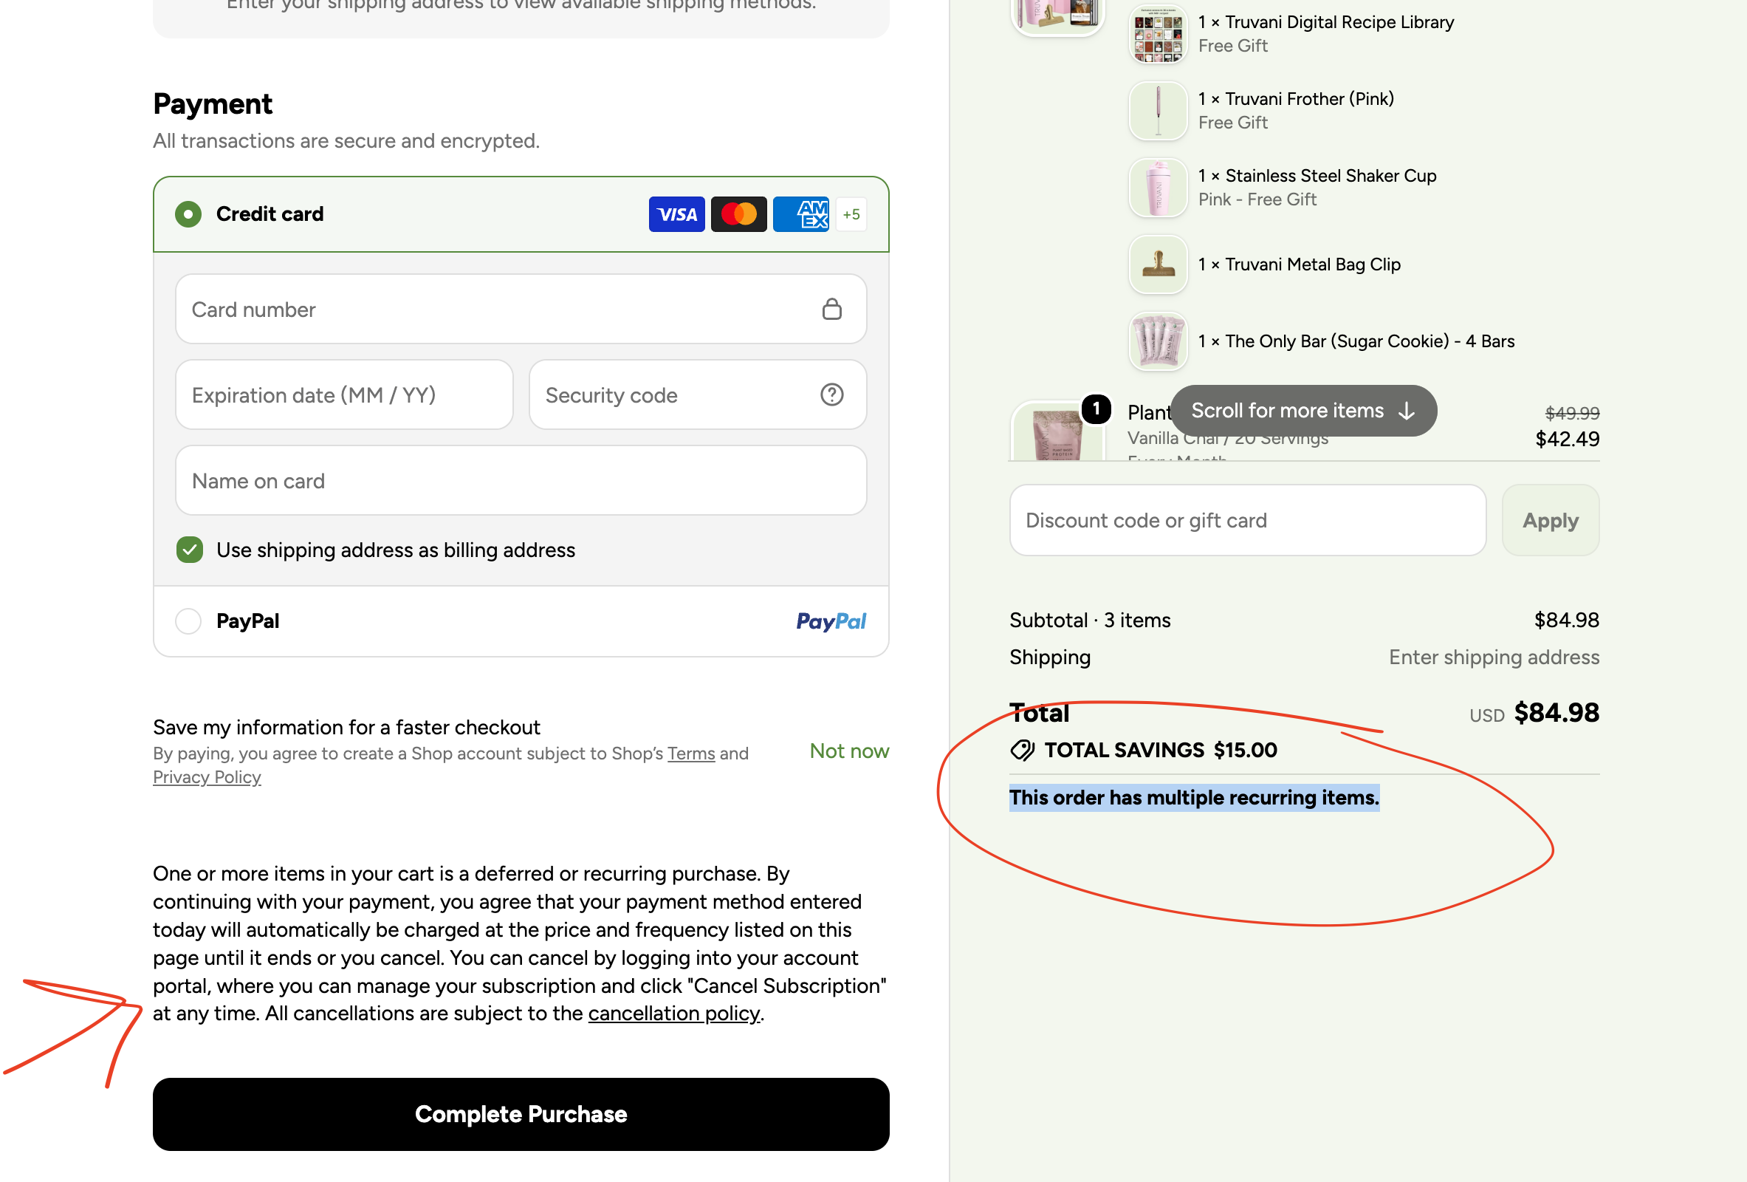Screen dimensions: 1747x1182
Task: Click the '1 × Truvani Frother (Pink)' text
Action: tap(1296, 98)
